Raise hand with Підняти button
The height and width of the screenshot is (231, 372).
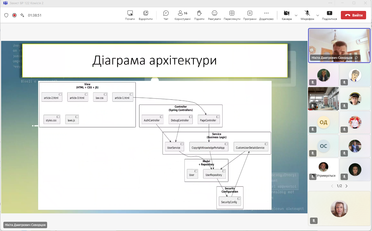click(x=199, y=15)
